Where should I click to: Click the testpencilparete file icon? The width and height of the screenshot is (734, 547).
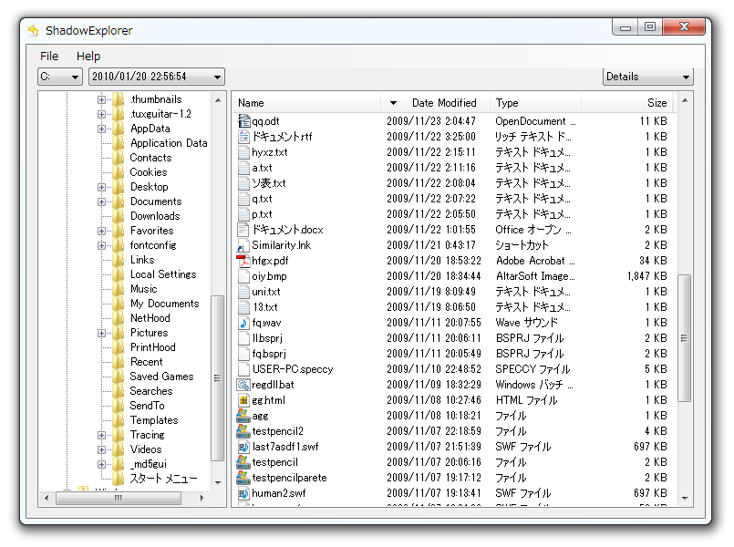(x=243, y=478)
